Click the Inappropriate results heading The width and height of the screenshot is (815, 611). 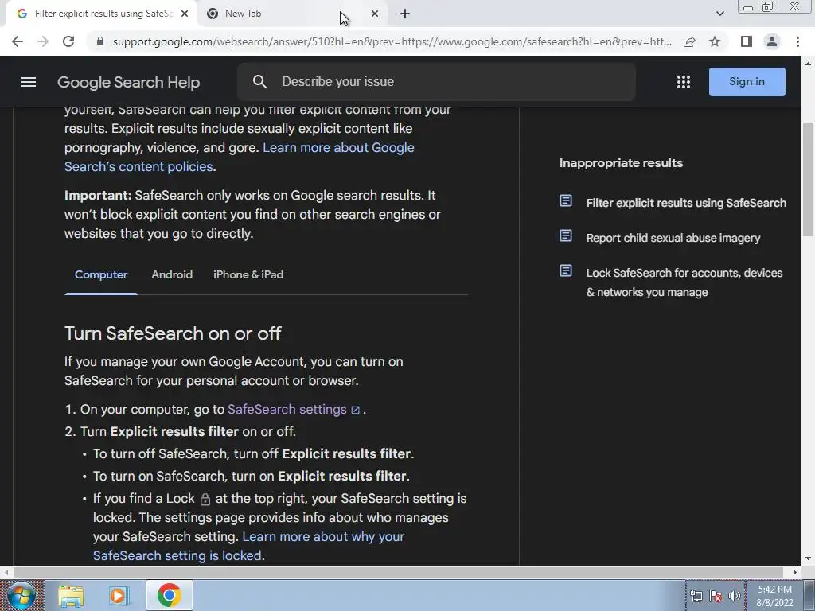(x=621, y=163)
